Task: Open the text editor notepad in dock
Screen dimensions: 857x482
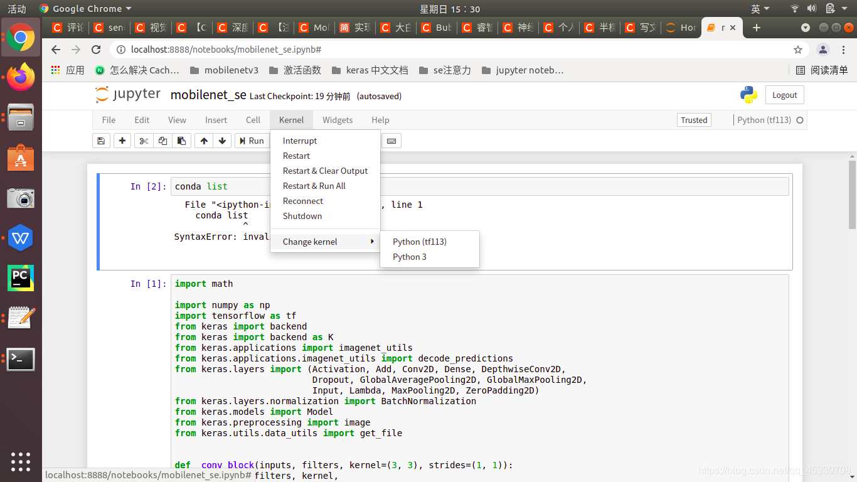Action: click(21, 319)
